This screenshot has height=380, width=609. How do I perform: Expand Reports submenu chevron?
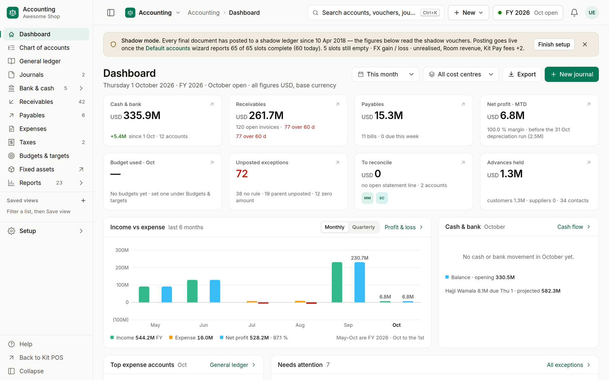point(81,183)
